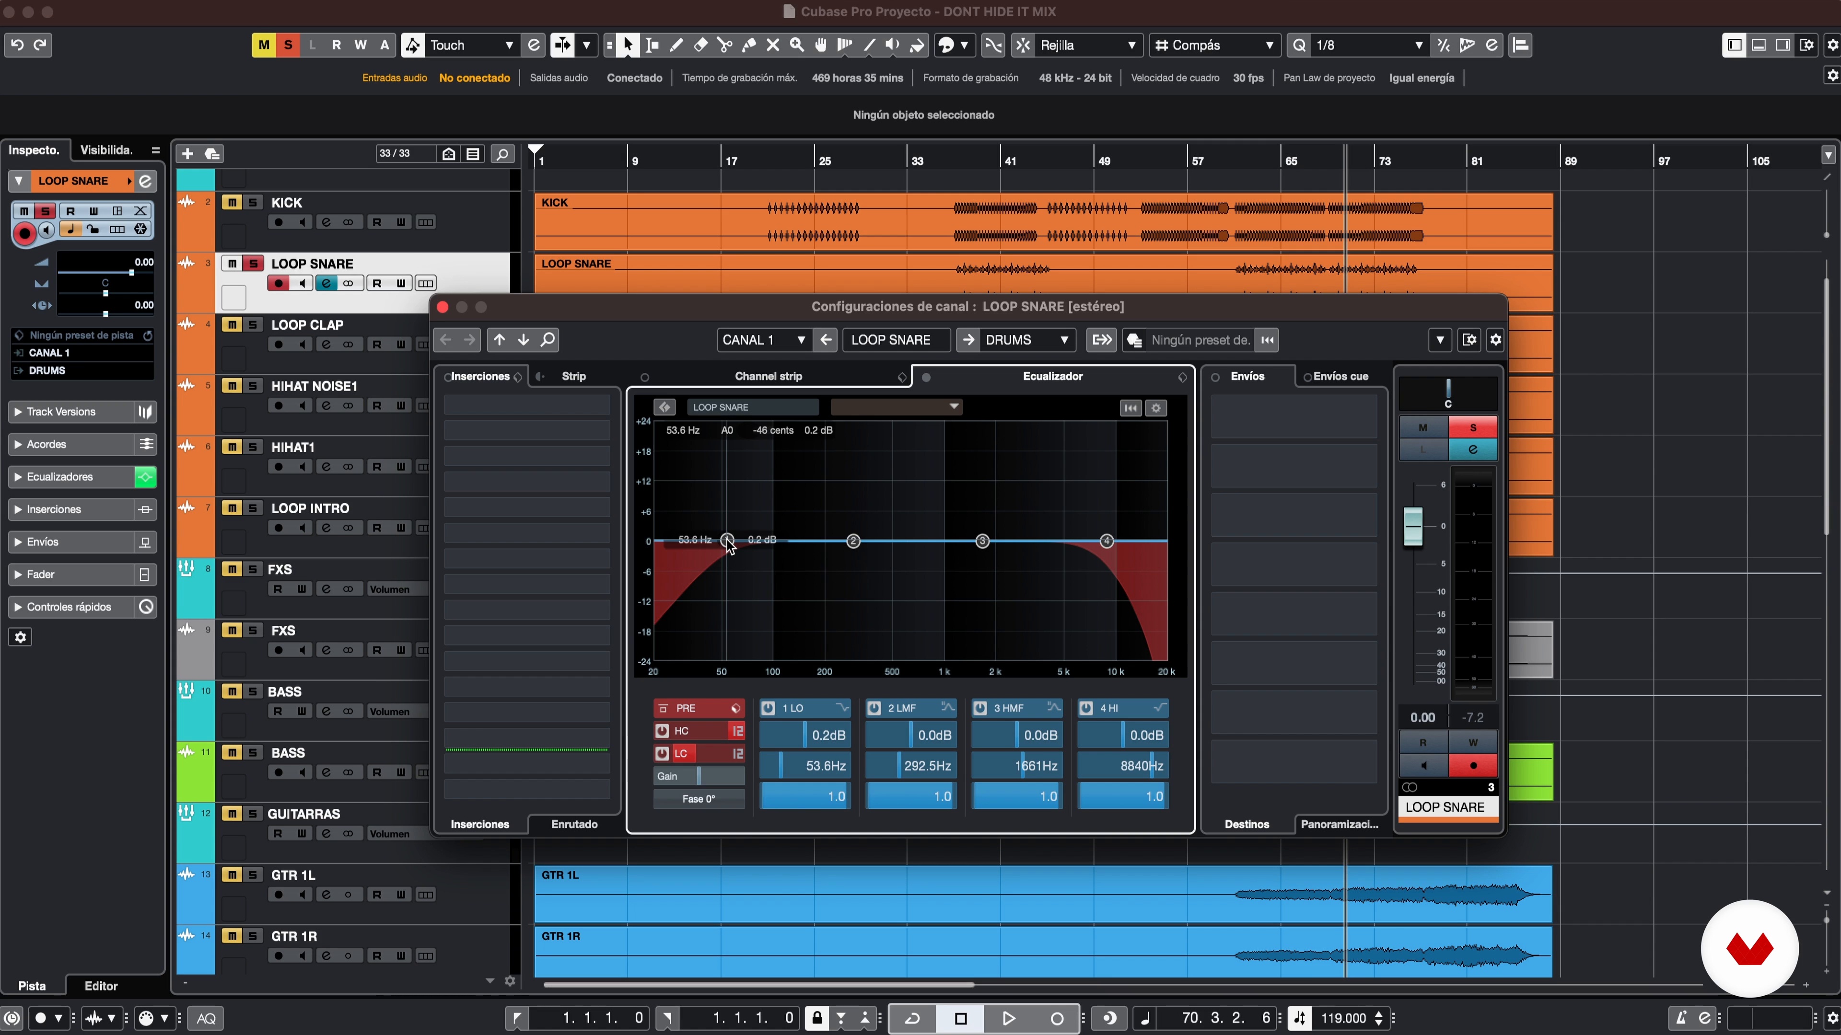Toggle the LC low-cut filter power

[x=662, y=754]
